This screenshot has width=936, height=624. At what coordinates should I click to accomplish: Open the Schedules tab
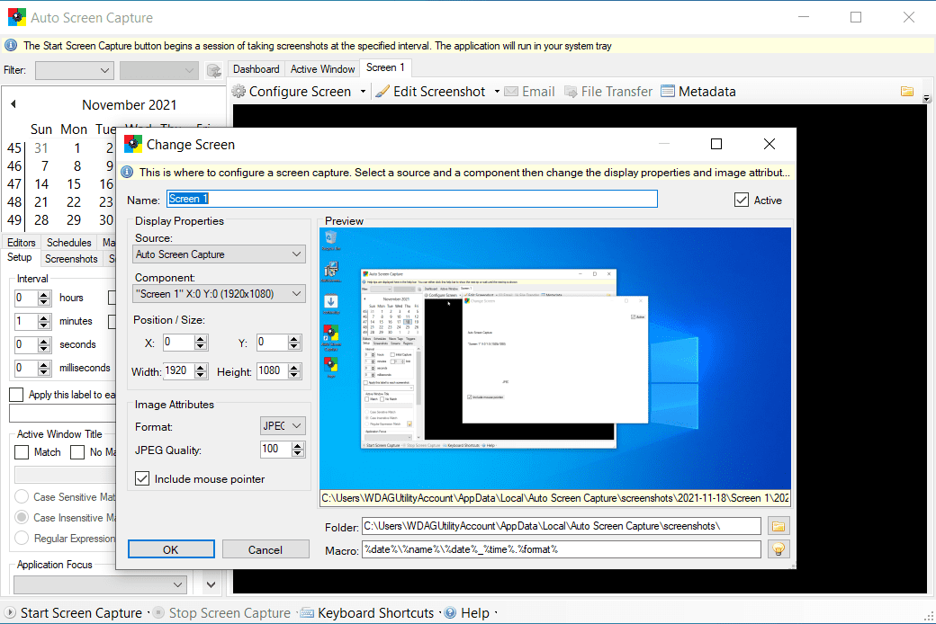click(68, 243)
